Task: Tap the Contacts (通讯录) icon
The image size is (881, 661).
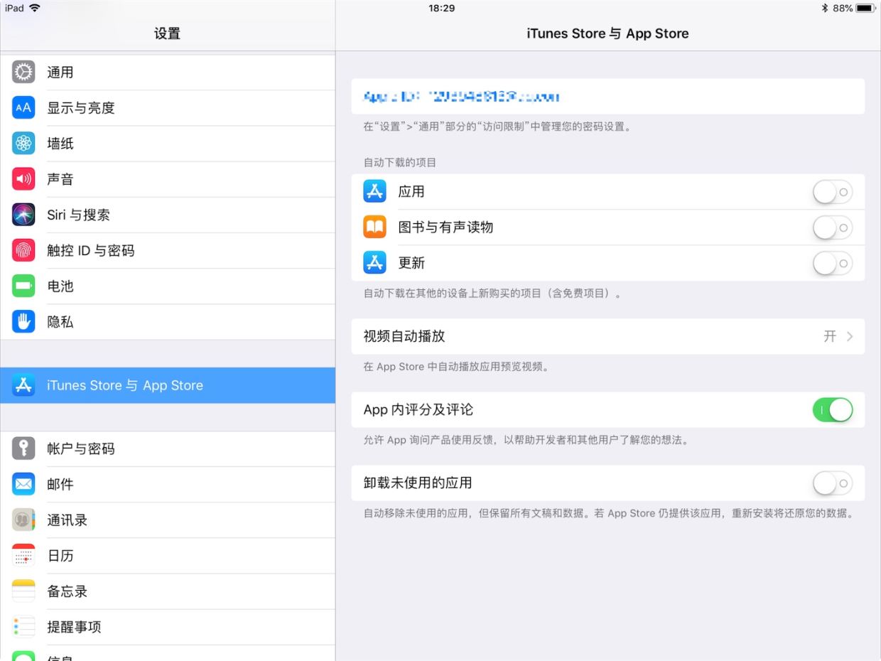Action: [x=23, y=520]
